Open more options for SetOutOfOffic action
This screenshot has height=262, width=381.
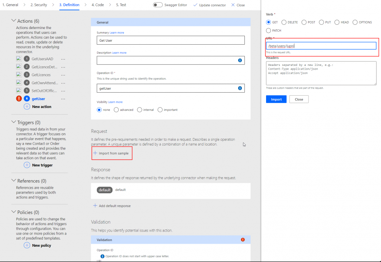click(x=63, y=91)
